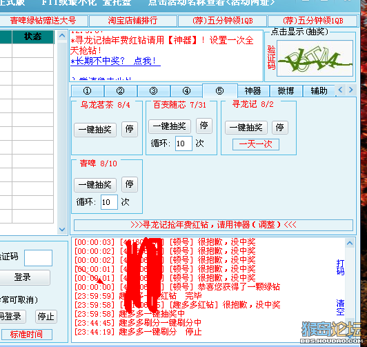Click the 停止 button
367x347 pixels.
46,317
